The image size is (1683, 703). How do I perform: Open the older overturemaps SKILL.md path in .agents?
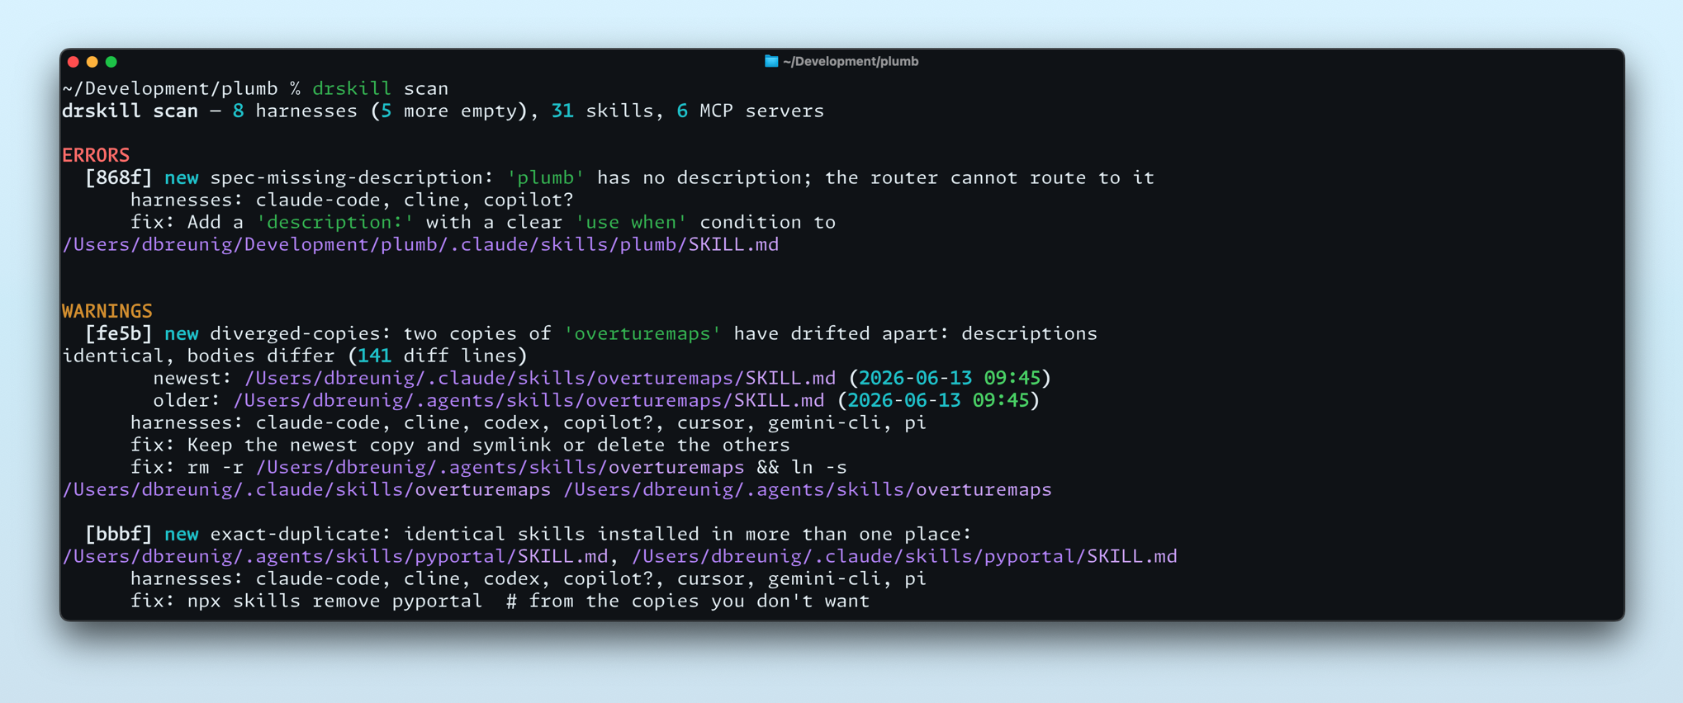tap(529, 400)
